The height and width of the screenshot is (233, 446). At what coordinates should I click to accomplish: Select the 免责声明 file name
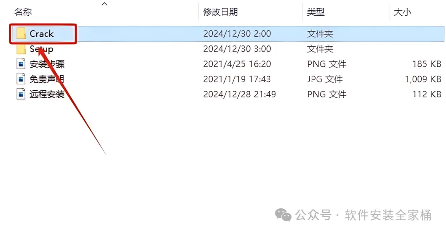coord(47,79)
